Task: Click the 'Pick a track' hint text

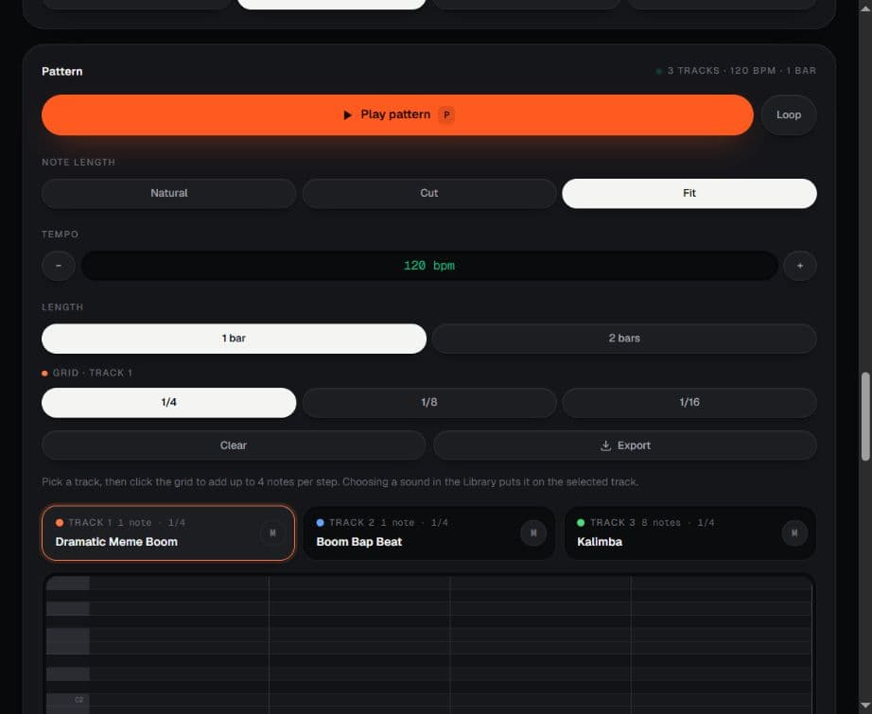Action: (x=340, y=481)
